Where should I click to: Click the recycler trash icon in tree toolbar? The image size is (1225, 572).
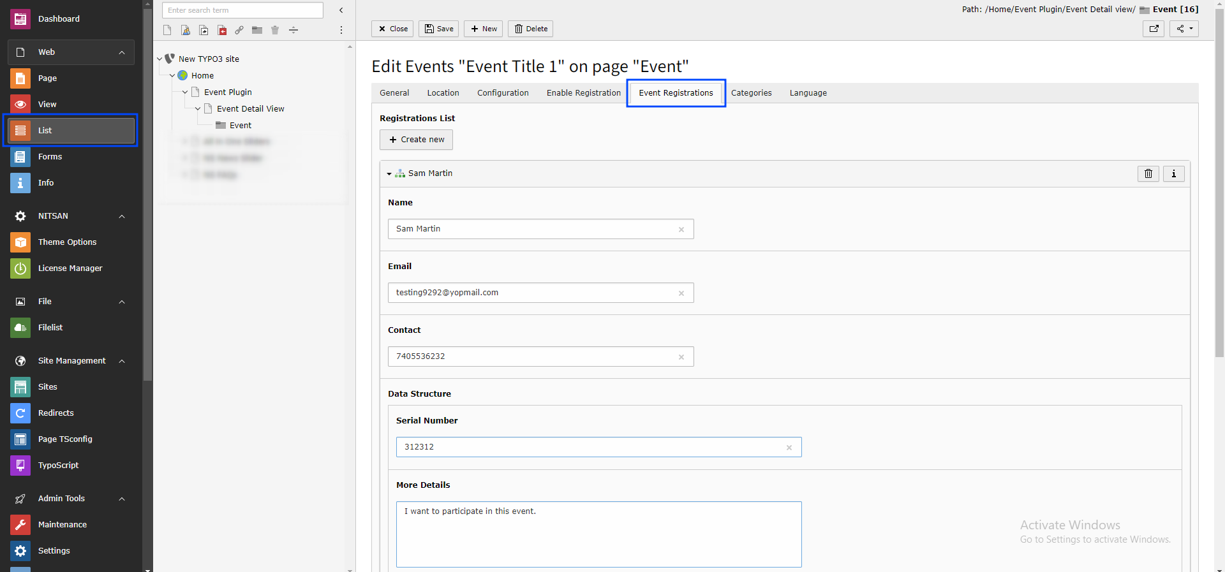[x=275, y=30]
